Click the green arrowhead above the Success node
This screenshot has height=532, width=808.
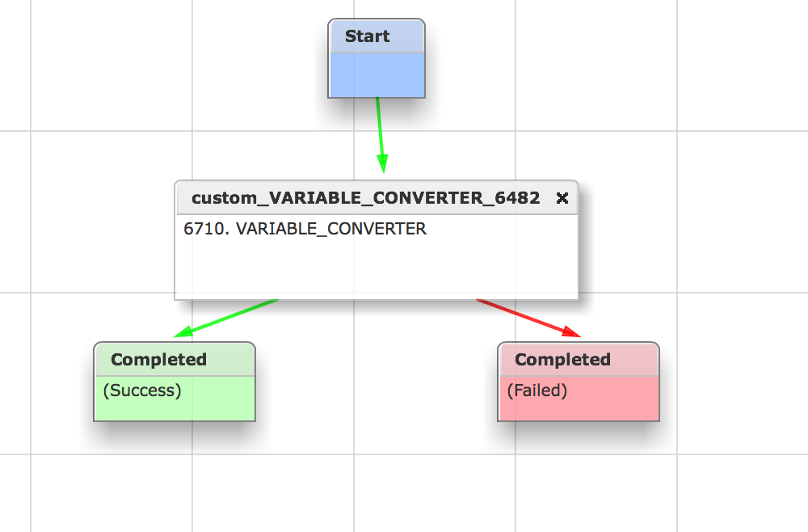(184, 331)
